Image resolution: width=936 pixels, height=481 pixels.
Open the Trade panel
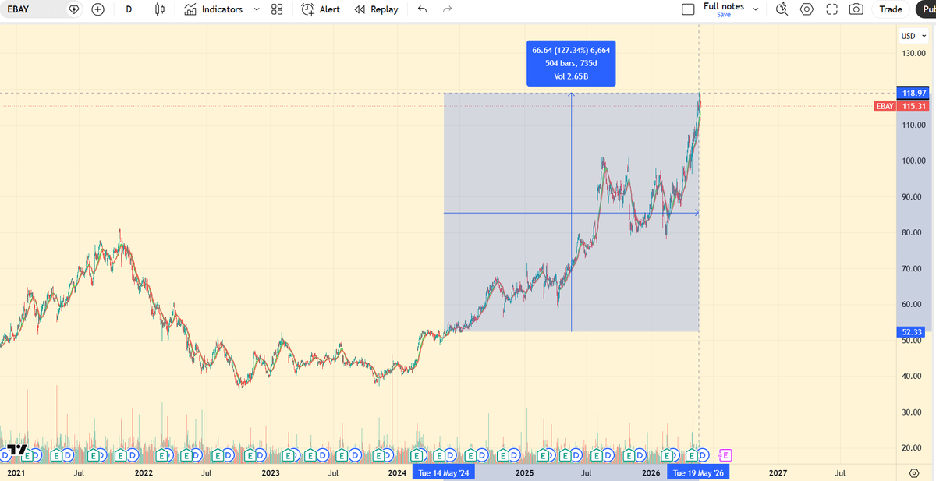coord(891,9)
